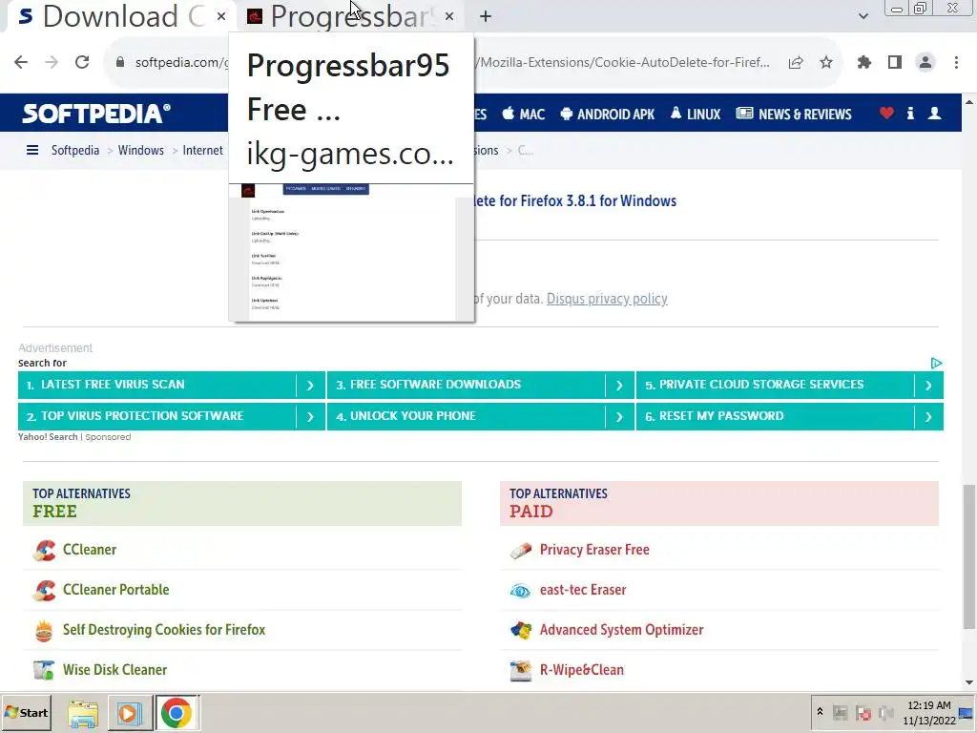Screen dimensions: 977x733
Task: Toggle the browser side panel icon
Action: [895, 62]
